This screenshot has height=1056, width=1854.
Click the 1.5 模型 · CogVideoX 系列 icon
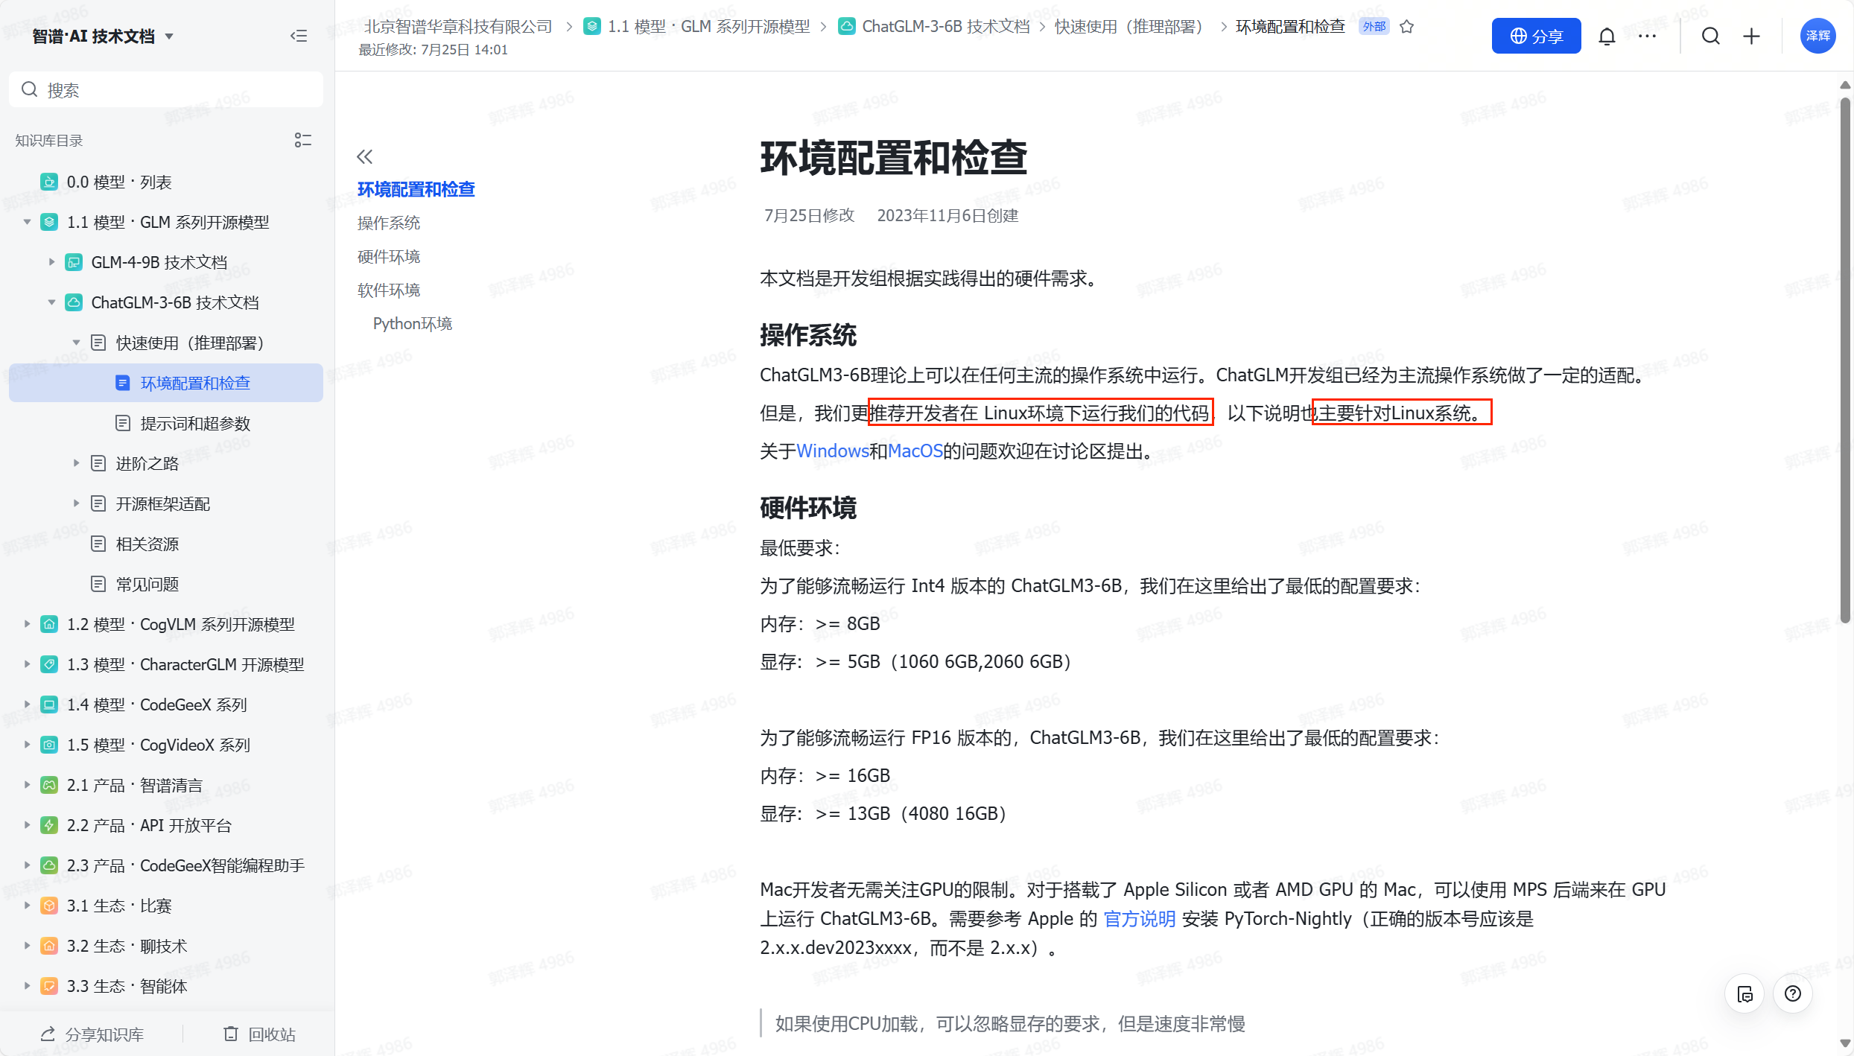49,745
